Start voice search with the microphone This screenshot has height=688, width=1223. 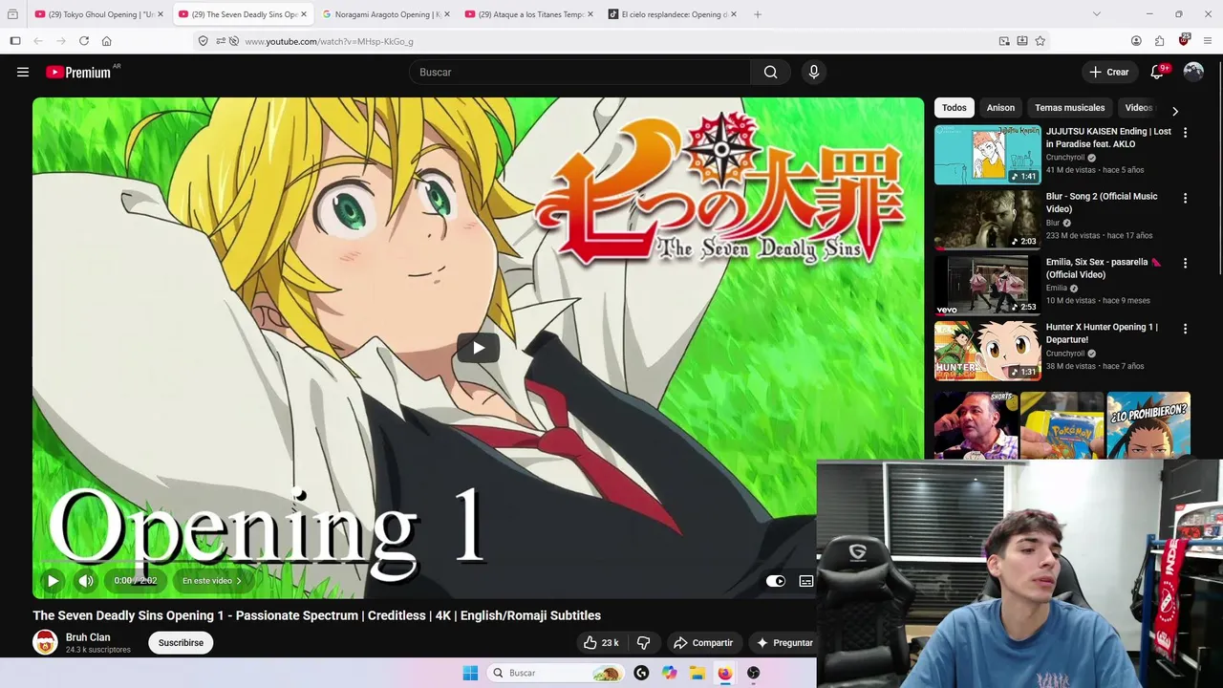(814, 72)
